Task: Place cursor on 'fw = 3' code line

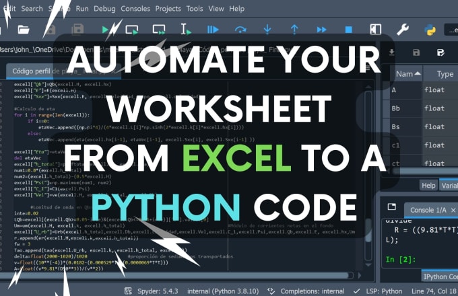Action: [x=22, y=244]
